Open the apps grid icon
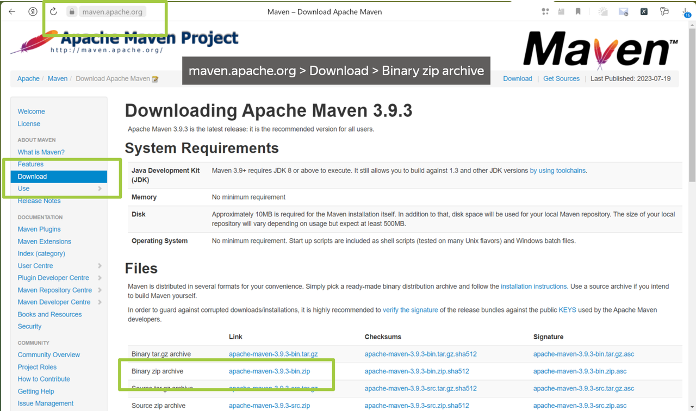The width and height of the screenshot is (696, 411). 545,11
